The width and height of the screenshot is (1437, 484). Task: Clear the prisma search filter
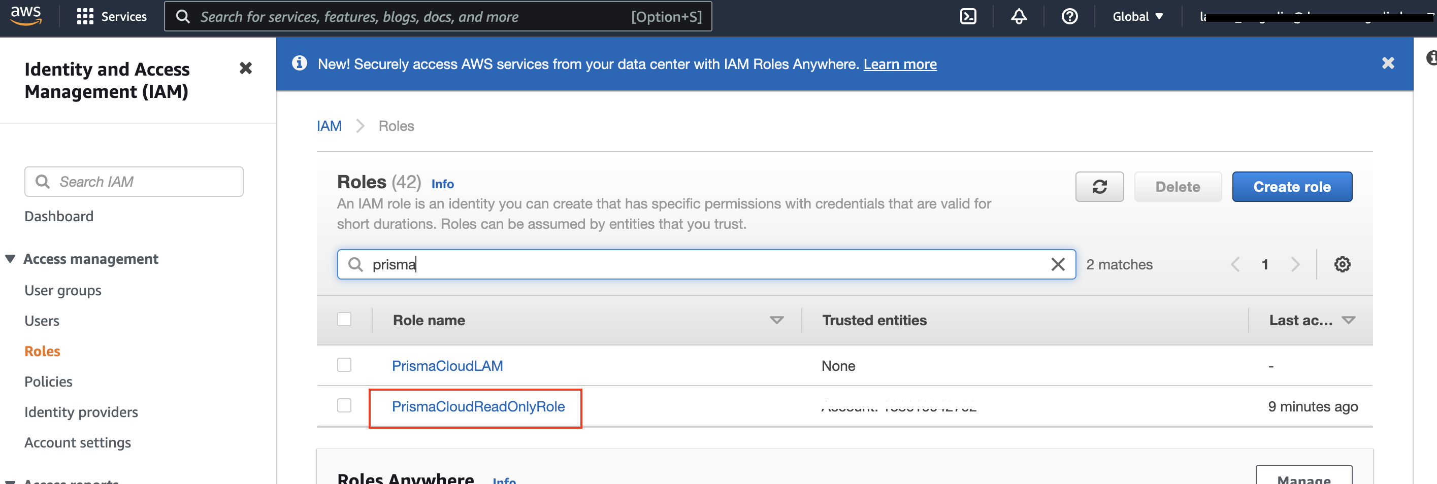[1058, 264]
